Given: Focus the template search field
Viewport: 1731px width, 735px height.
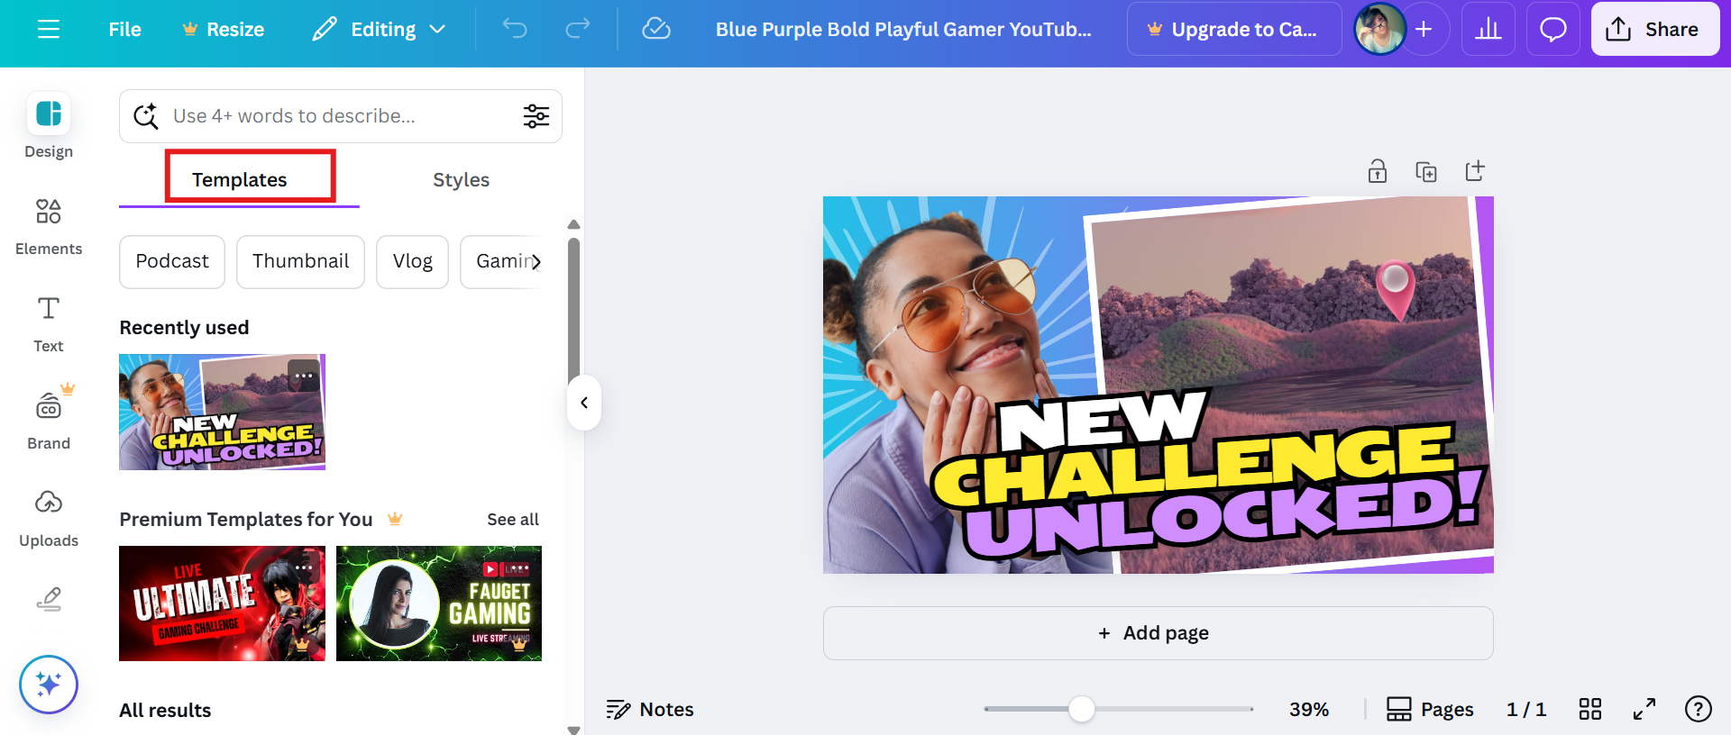Looking at the screenshot, I should [341, 116].
